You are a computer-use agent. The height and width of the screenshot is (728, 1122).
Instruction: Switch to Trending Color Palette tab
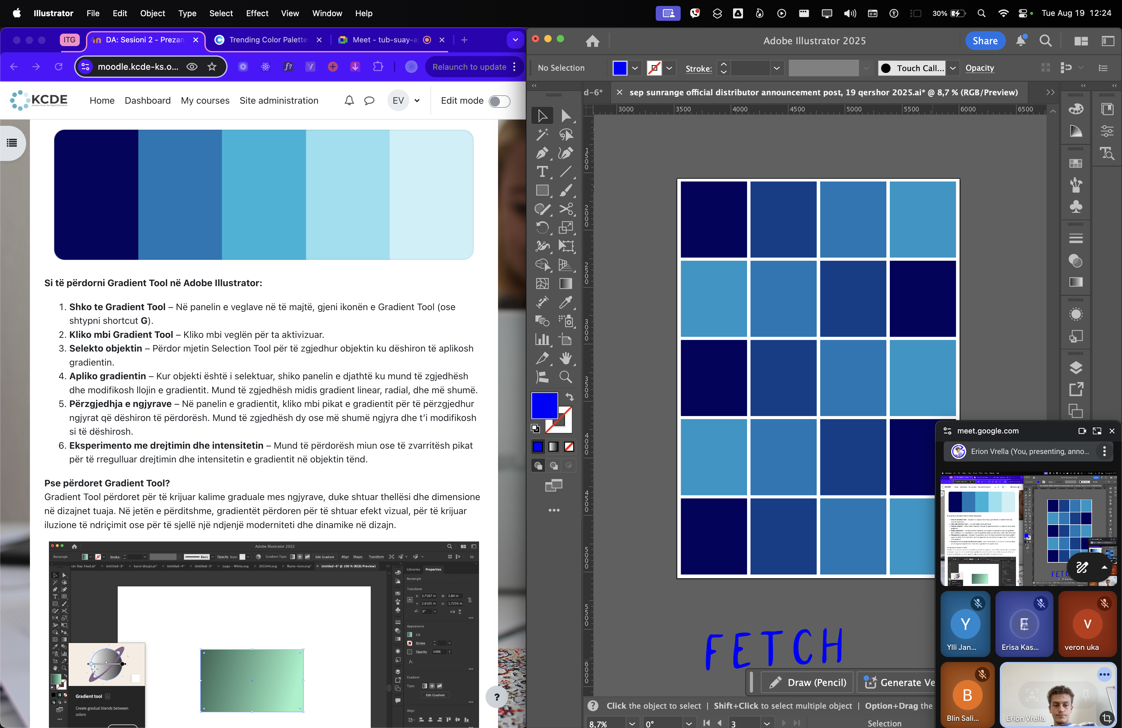click(268, 40)
